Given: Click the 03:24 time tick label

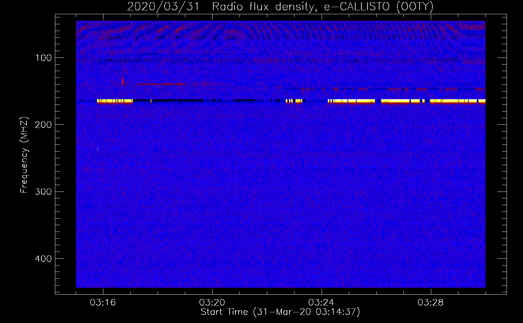Looking at the screenshot, I should pyautogui.click(x=321, y=302).
